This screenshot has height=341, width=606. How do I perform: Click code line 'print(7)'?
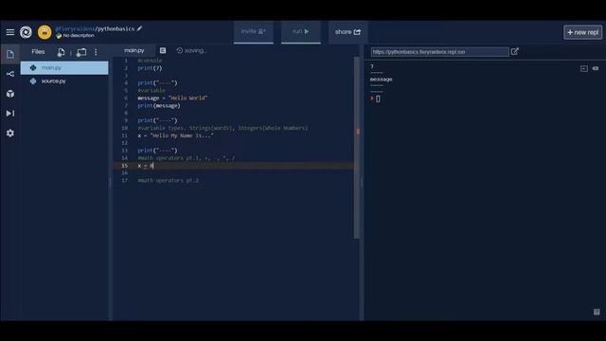coord(150,68)
